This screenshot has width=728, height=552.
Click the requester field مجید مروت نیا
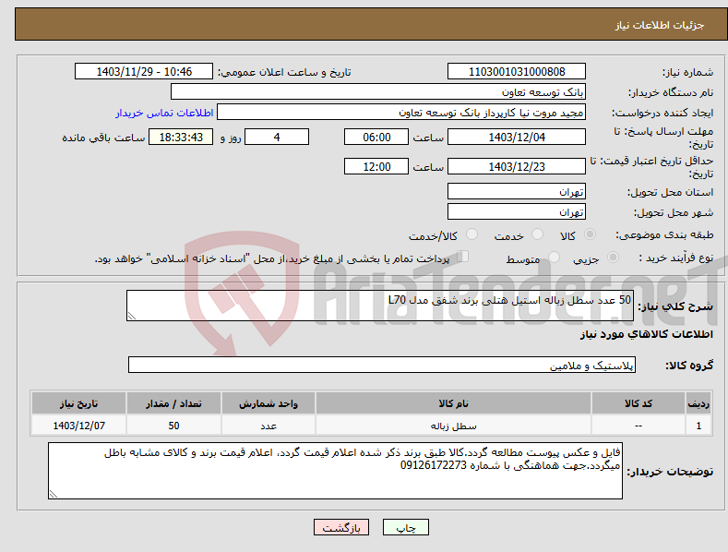(401, 112)
